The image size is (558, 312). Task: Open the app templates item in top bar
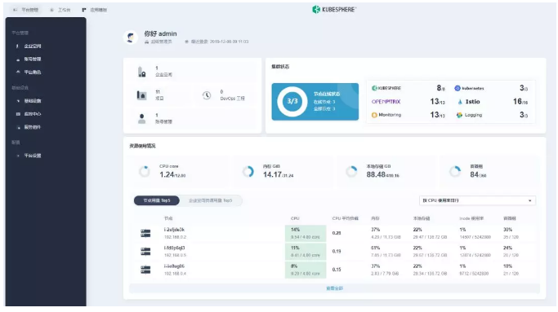tap(95, 10)
